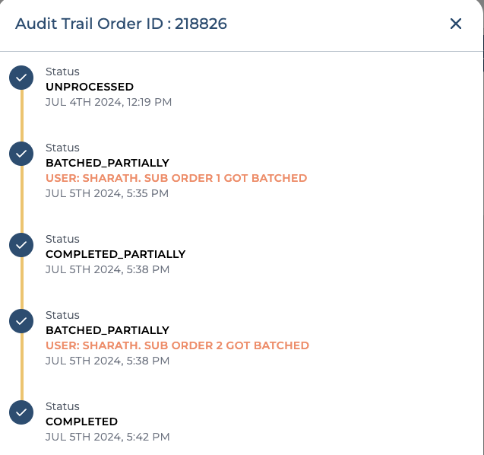Click the Jul 5th 2024, 5:42 PM timestamp
The width and height of the screenshot is (484, 455).
[x=107, y=437]
